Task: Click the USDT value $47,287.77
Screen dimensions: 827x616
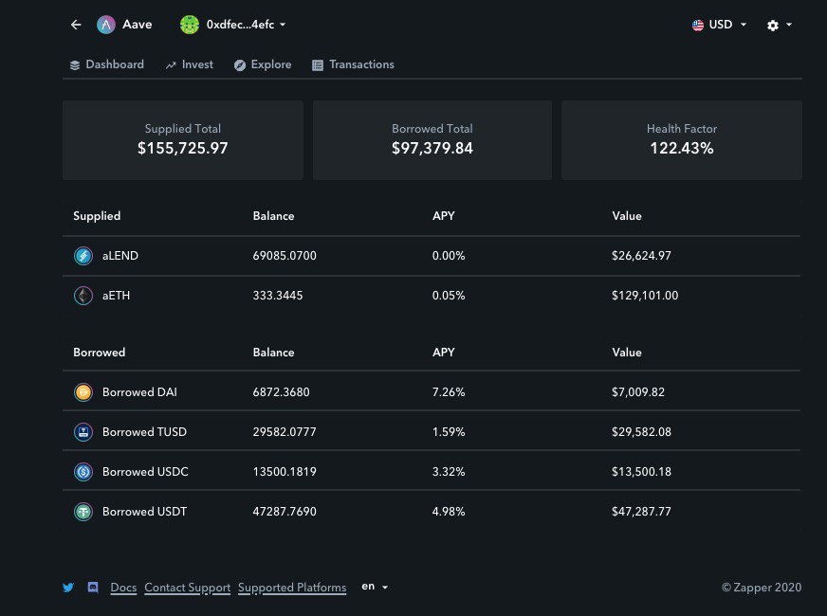Action: 641,512
